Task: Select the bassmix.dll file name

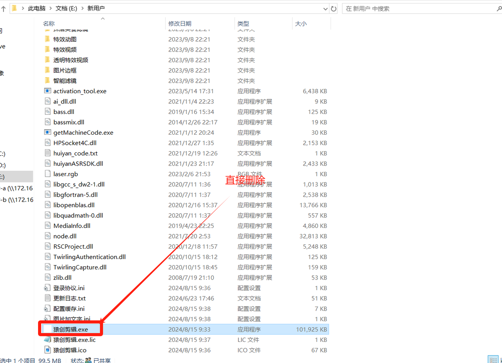Action: pyautogui.click(x=69, y=122)
